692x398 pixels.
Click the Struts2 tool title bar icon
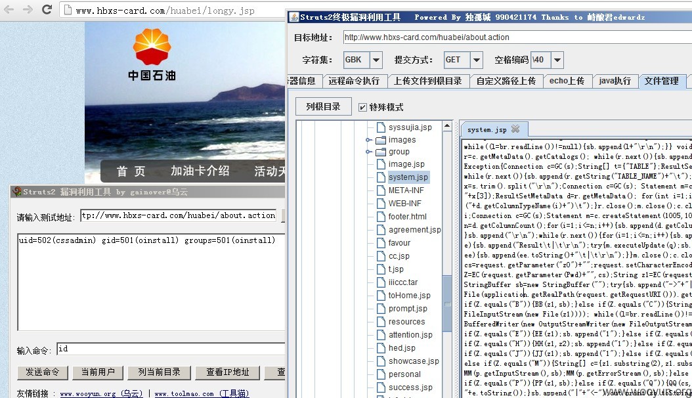click(293, 17)
